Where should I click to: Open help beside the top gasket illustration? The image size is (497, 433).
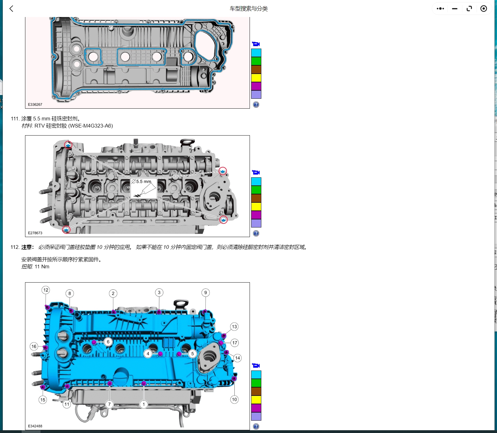pos(256,104)
